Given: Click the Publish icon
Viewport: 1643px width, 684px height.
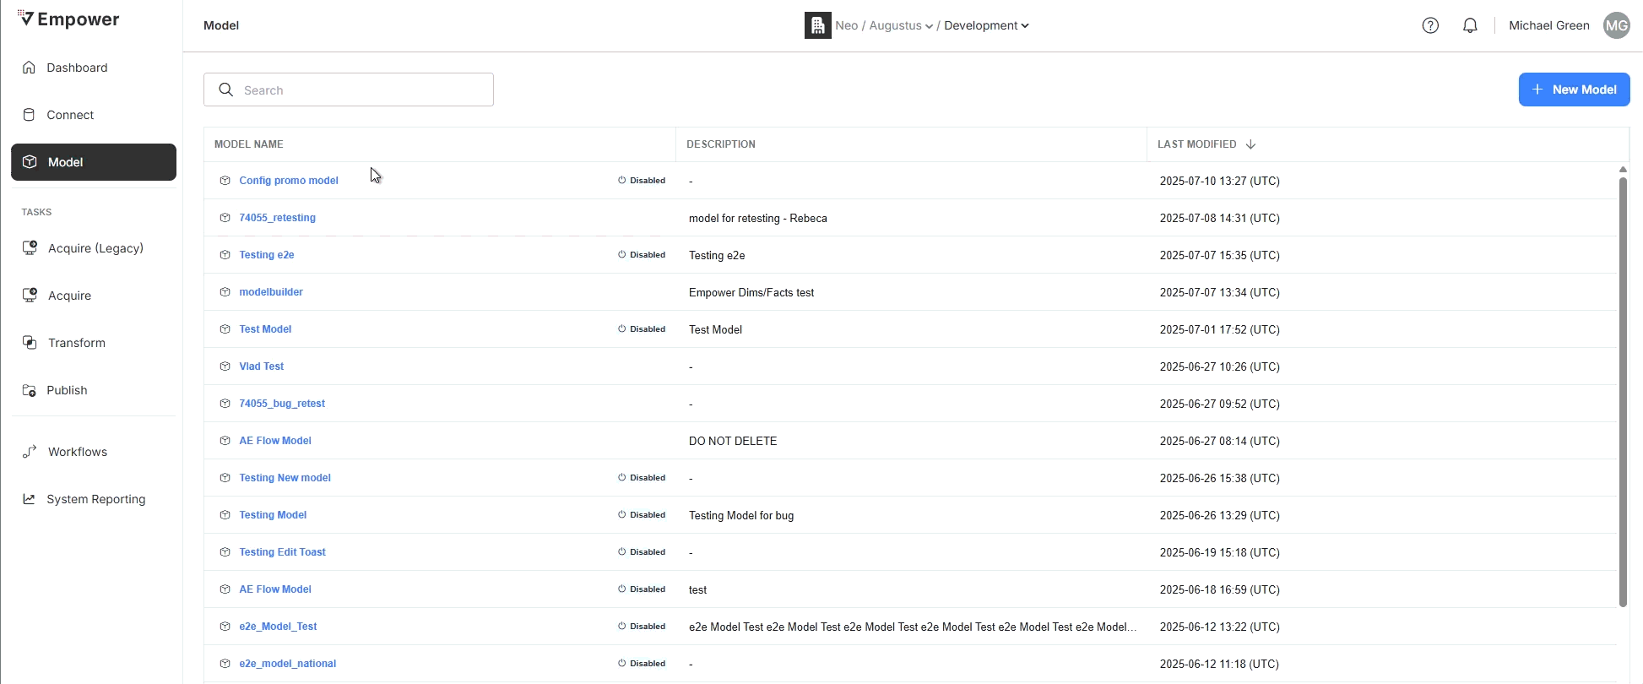Looking at the screenshot, I should [x=30, y=390].
